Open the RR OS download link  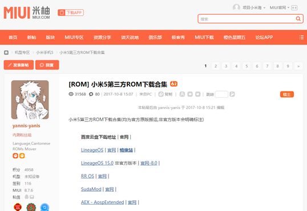[x=87, y=176]
